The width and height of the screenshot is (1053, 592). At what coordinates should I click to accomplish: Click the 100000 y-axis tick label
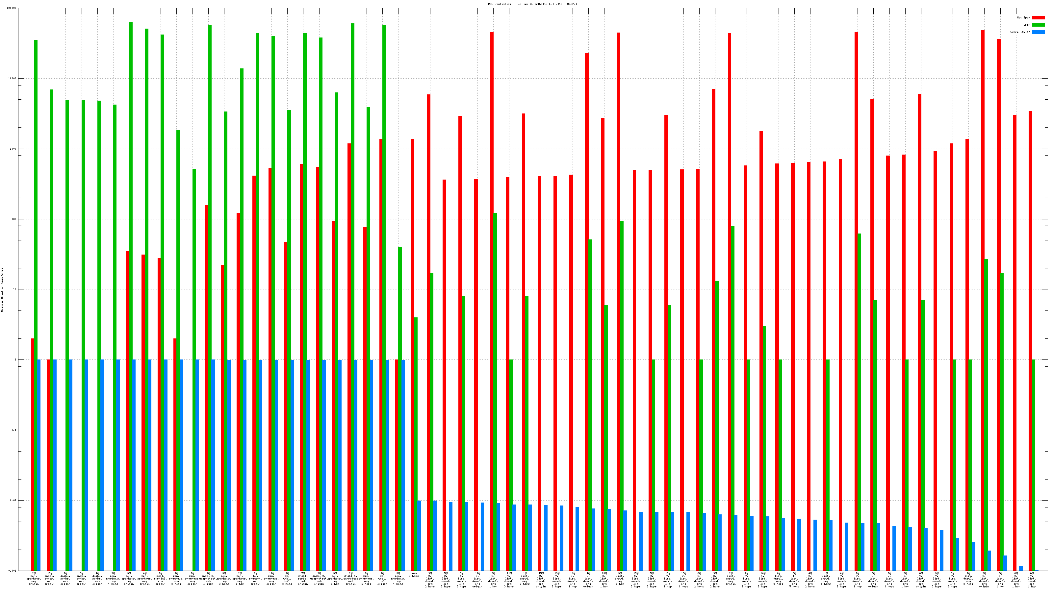12,8
